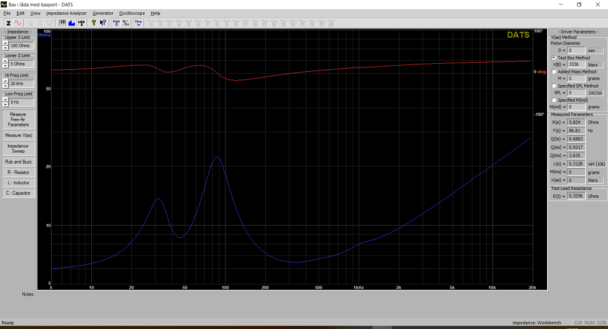Click the vertical bars display toolbar icon

[x=62, y=23]
